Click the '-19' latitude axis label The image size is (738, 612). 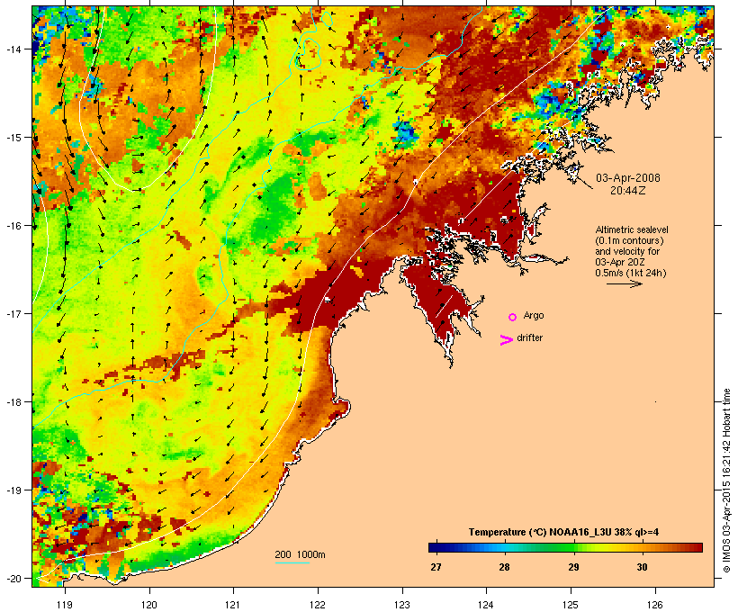coord(13,490)
